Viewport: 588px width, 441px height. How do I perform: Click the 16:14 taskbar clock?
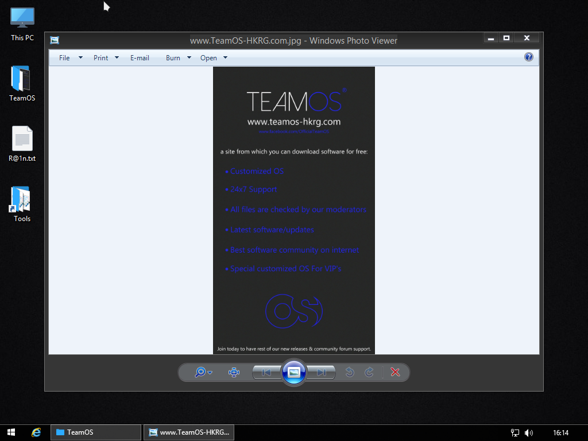(x=560, y=433)
